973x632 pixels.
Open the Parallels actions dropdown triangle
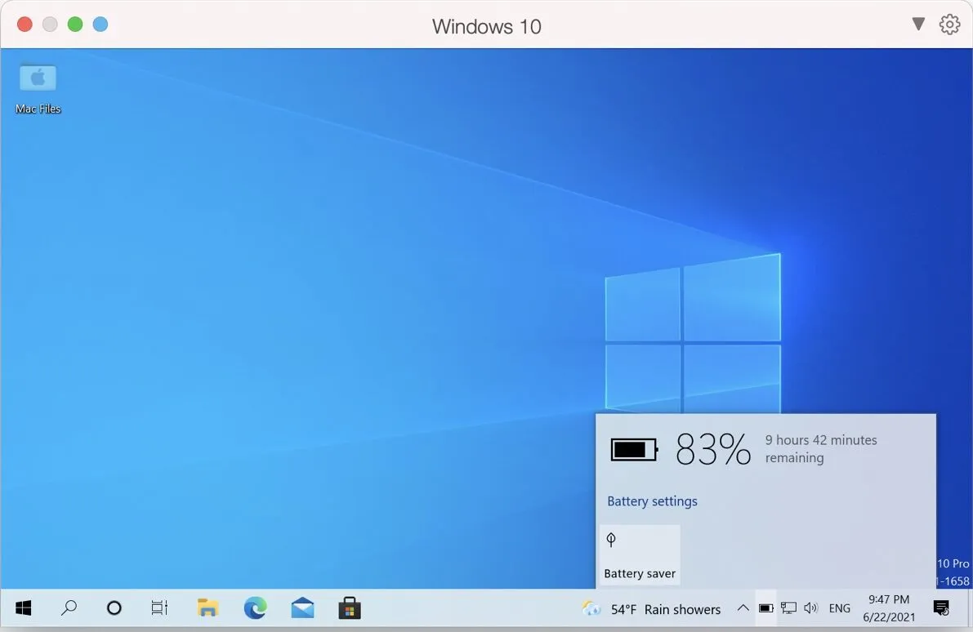918,24
